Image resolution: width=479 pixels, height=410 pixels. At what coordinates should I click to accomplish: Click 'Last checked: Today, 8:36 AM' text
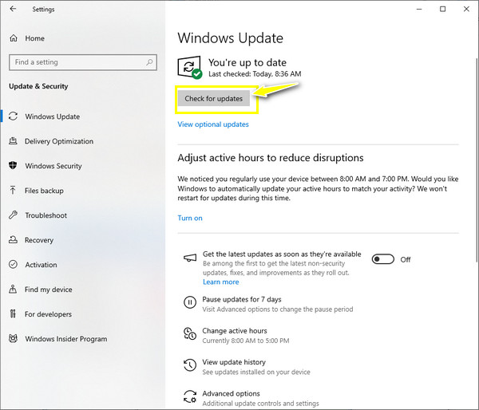(255, 74)
